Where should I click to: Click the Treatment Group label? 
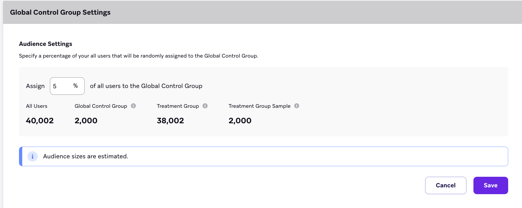click(x=178, y=106)
